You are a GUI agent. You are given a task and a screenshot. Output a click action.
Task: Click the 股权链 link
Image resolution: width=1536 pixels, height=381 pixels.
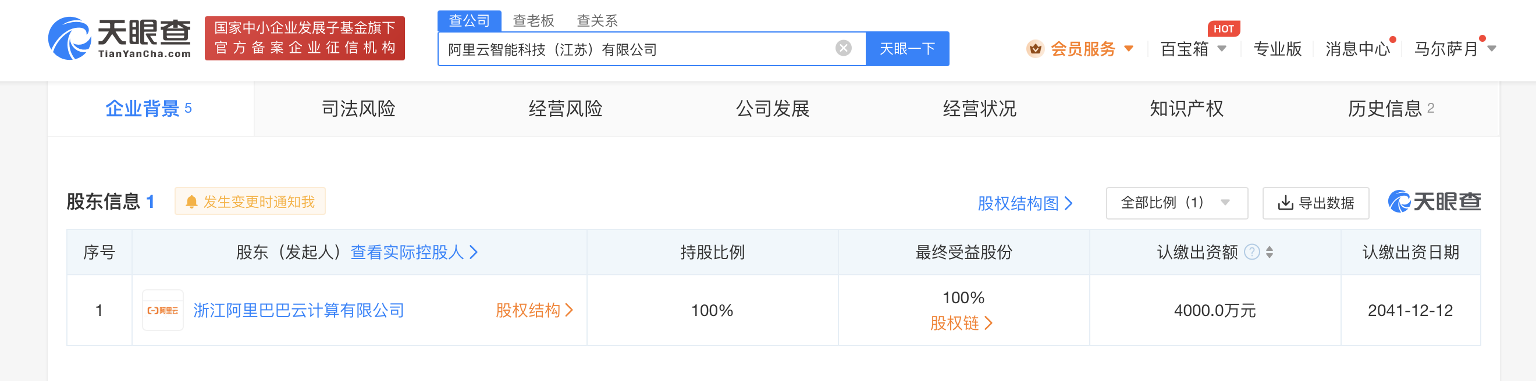tap(961, 324)
